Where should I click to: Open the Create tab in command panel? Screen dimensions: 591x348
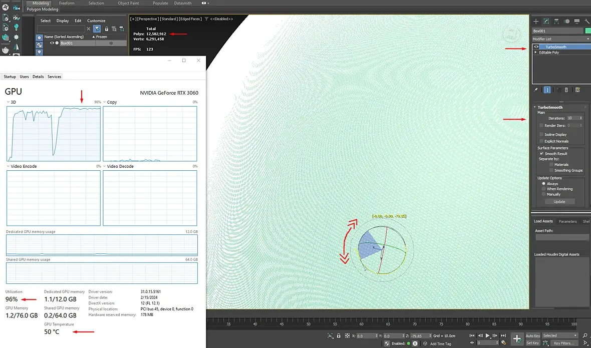point(536,22)
